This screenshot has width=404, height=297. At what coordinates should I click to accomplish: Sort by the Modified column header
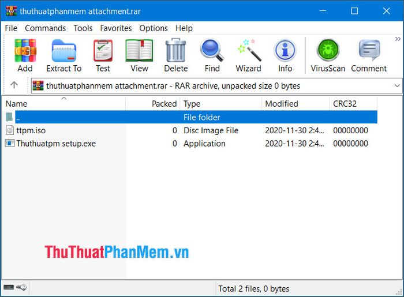[x=295, y=104]
